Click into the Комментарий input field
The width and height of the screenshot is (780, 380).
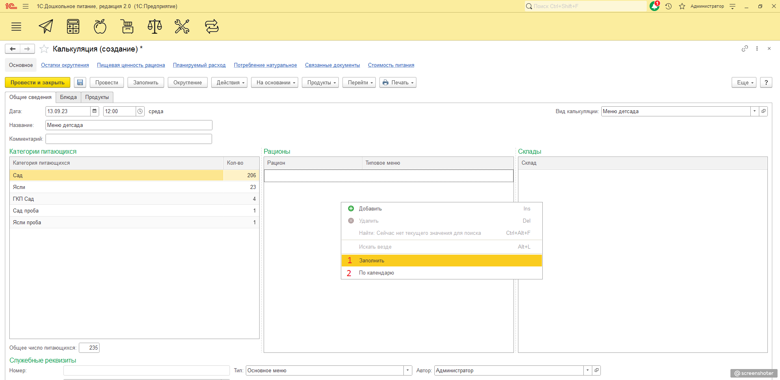(128, 139)
